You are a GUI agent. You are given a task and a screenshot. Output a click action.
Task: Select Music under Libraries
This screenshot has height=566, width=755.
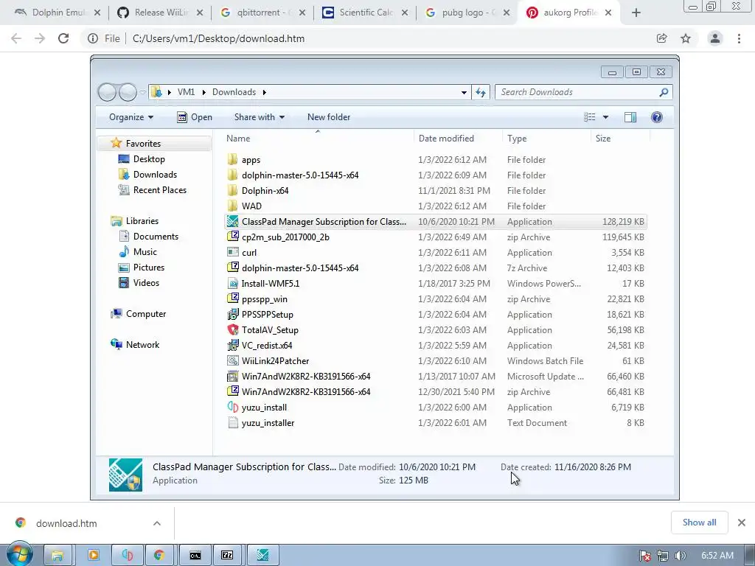(145, 252)
